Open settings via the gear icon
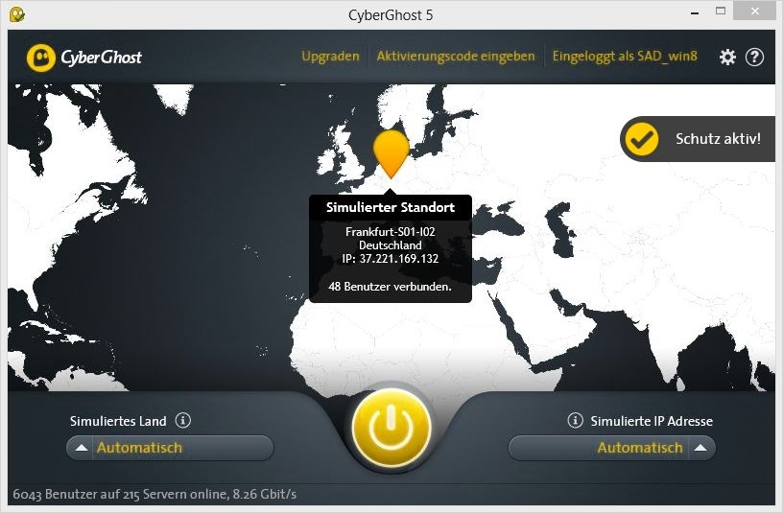 (727, 57)
